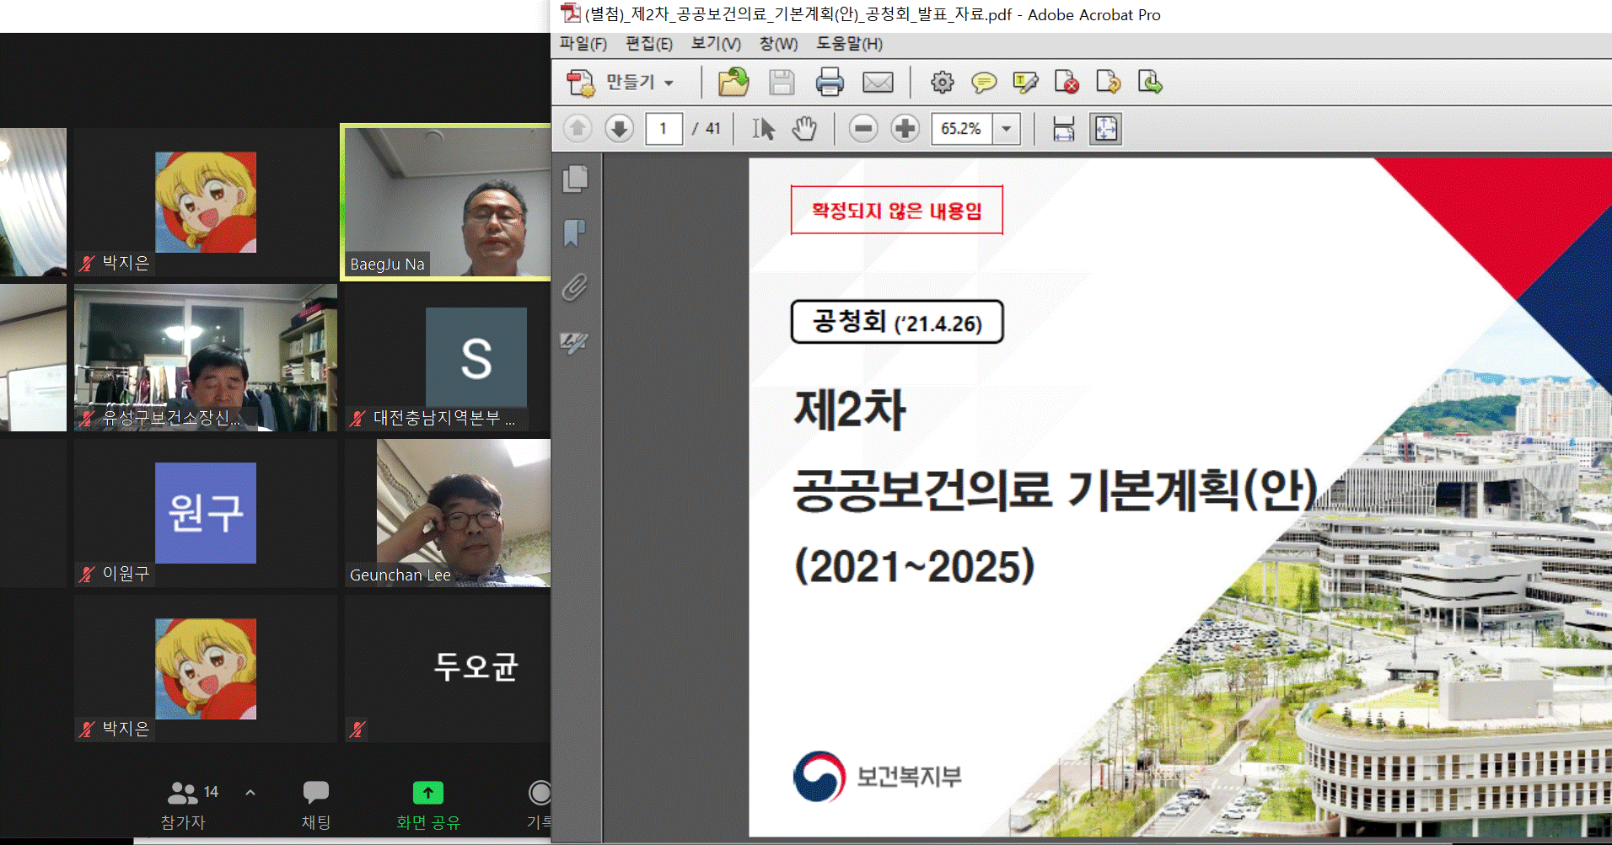Expand the participants caret menu
The width and height of the screenshot is (1612, 845).
tap(250, 792)
